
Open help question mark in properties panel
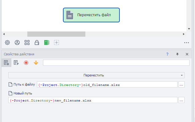[167, 54]
